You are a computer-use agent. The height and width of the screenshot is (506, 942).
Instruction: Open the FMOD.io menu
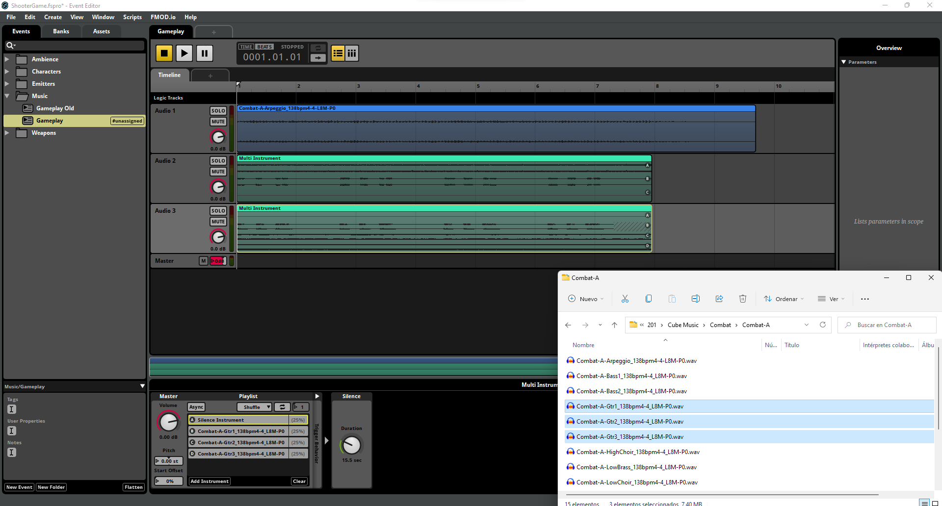coord(163,17)
